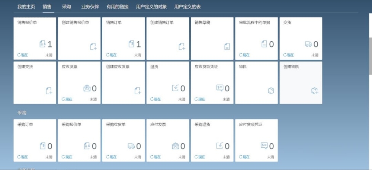Click the 应收发票 invoice envelope icon
The width and height of the screenshot is (372, 170).
click(x=87, y=88)
